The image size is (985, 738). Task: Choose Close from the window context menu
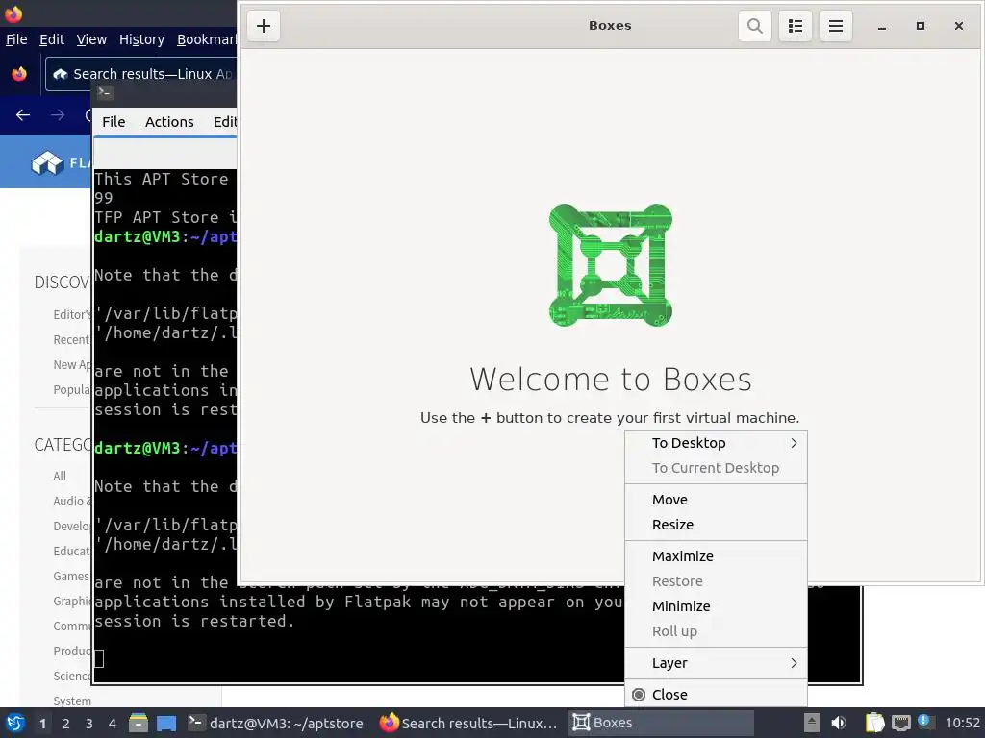coord(716,694)
